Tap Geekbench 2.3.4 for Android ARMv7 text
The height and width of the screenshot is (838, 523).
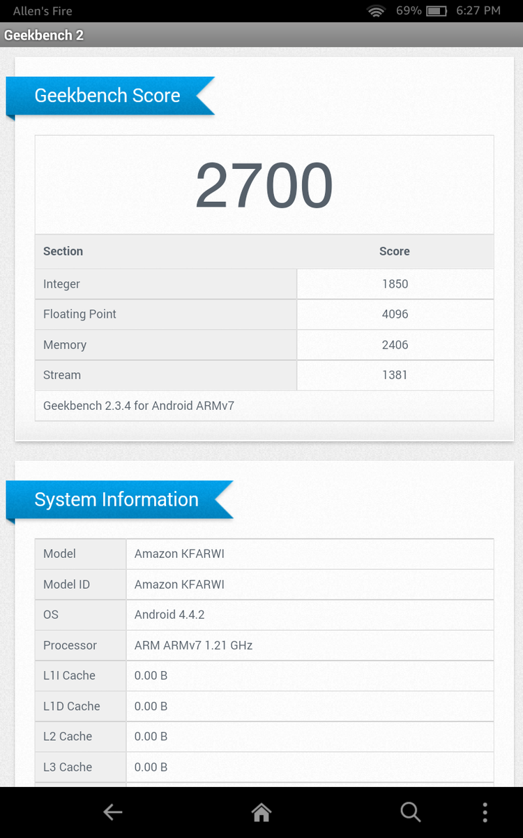coord(139,406)
